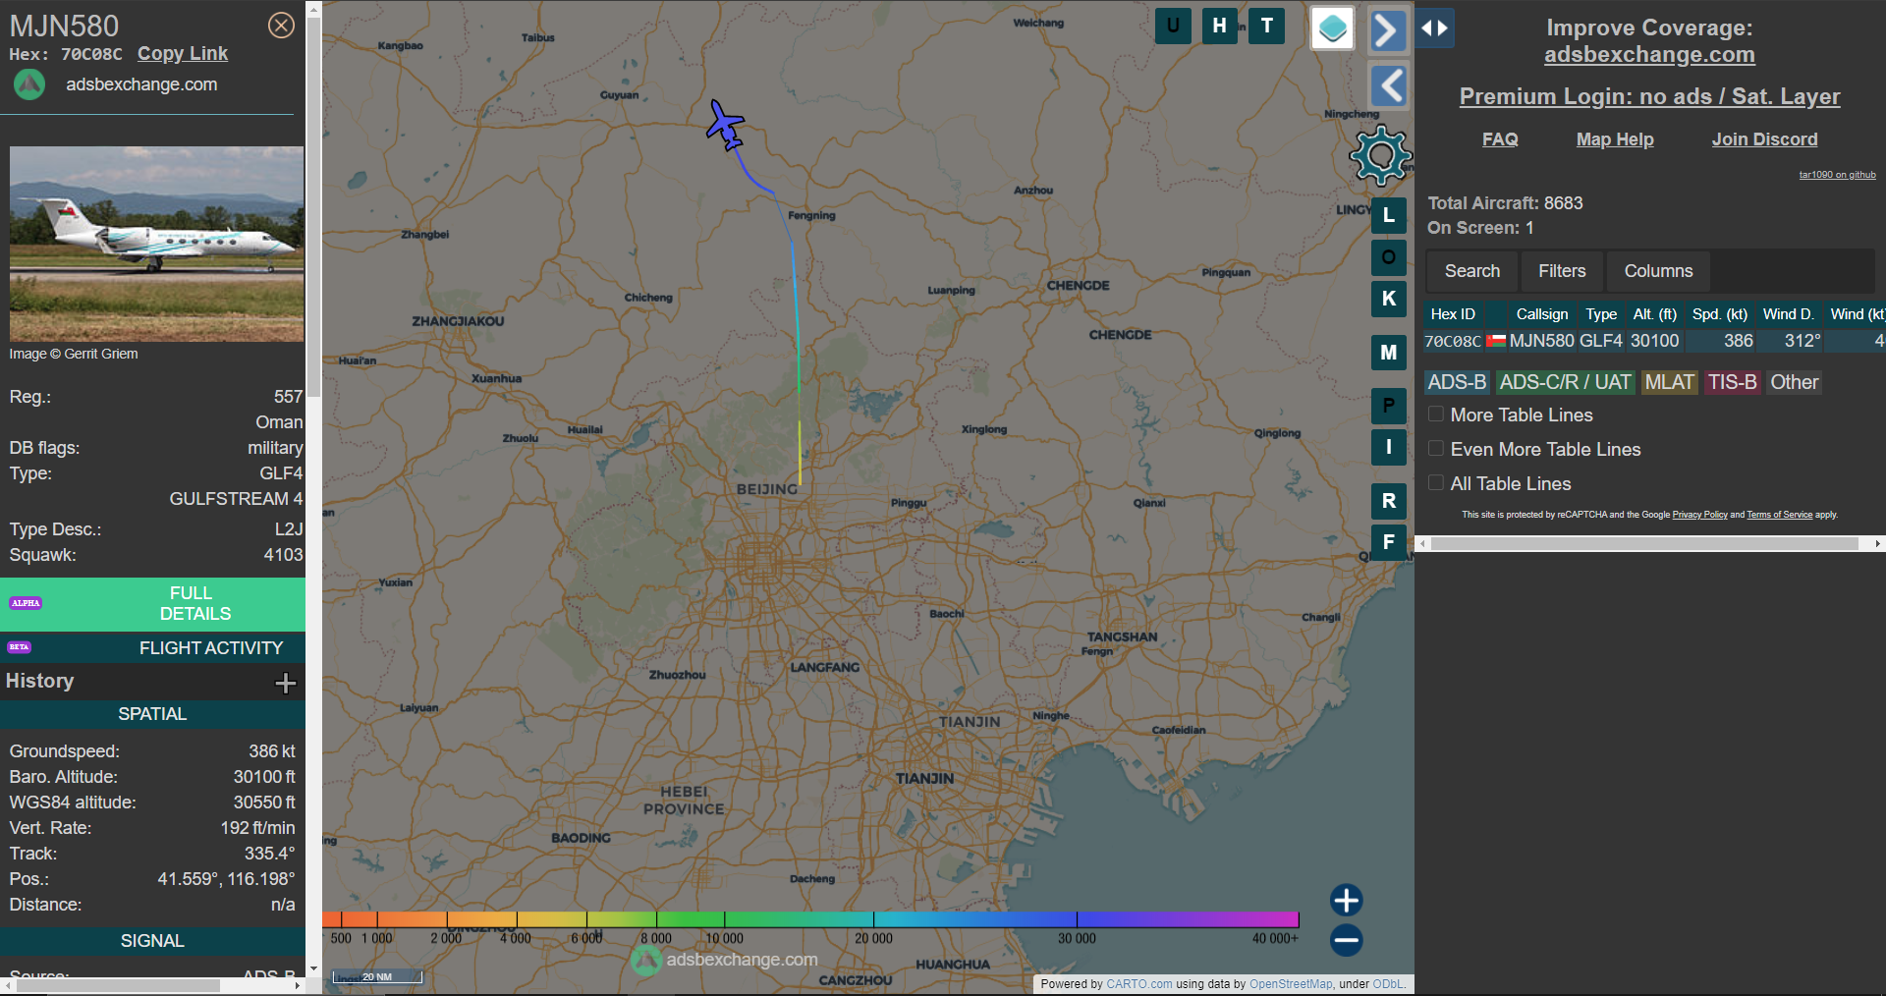Click the Join Discord link

click(x=1764, y=139)
